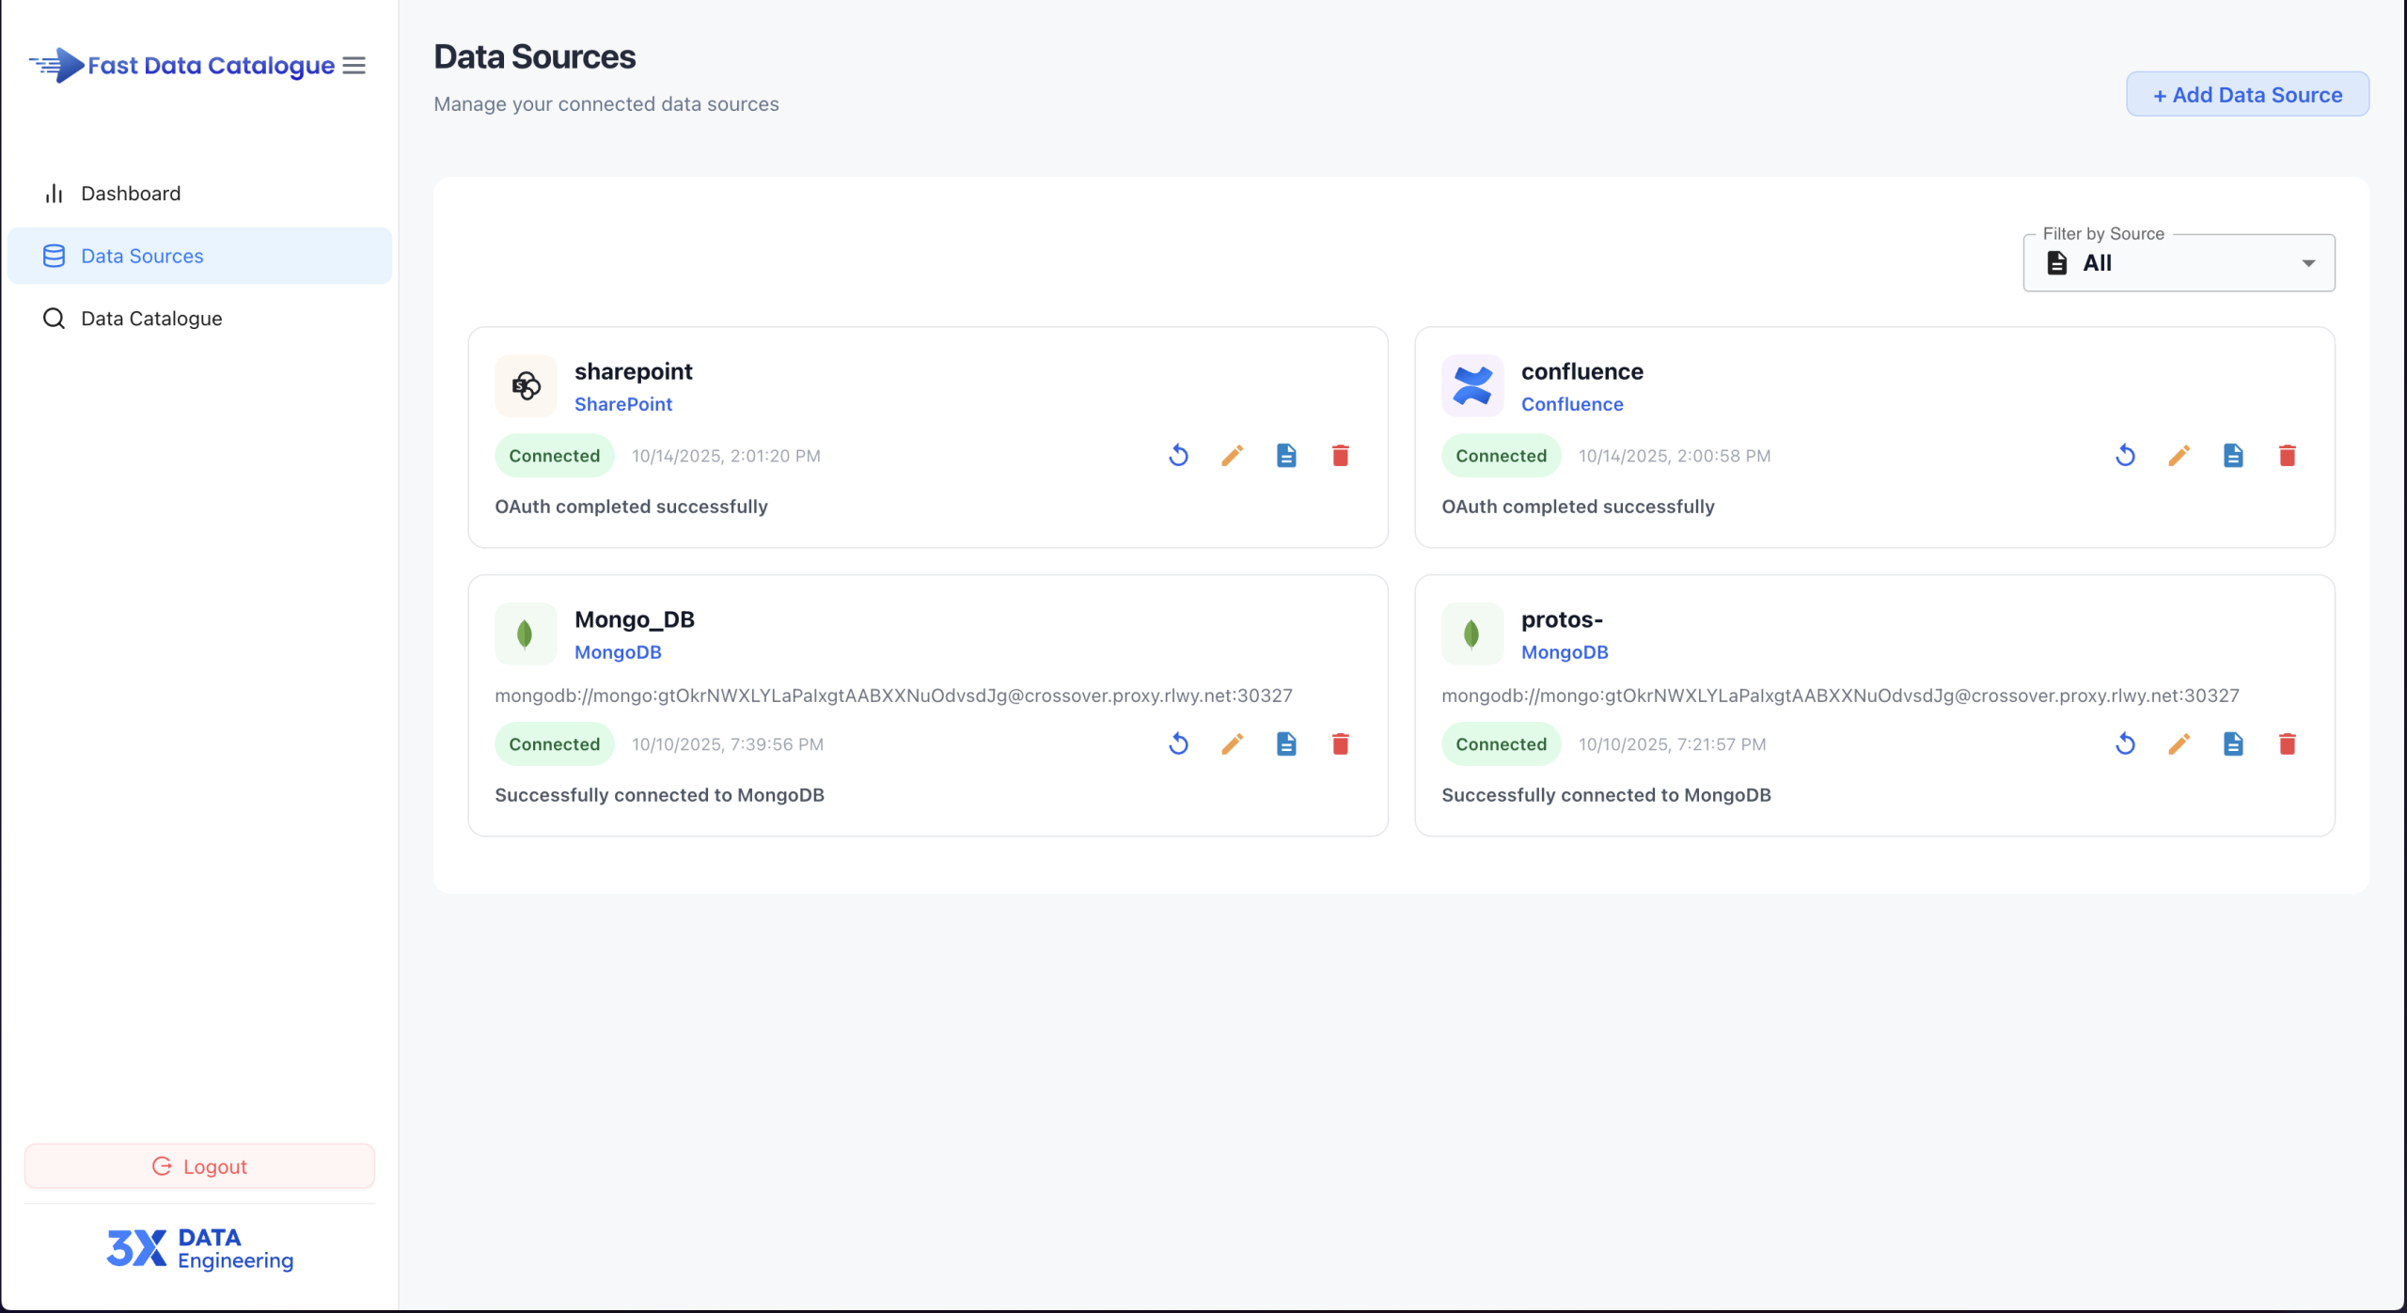Click the document icon inside filter selector
Image resolution: width=2407 pixels, height=1313 pixels.
2057,262
